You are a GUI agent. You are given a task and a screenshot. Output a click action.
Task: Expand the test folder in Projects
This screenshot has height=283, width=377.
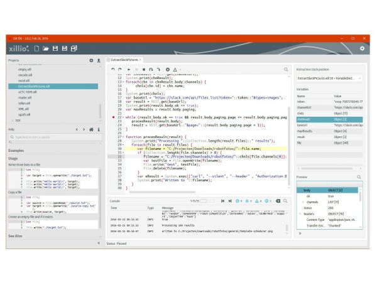click(x=13, y=120)
